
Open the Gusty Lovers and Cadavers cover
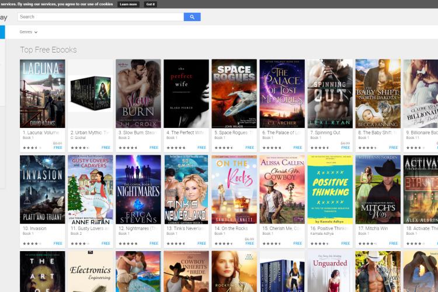[91, 189]
